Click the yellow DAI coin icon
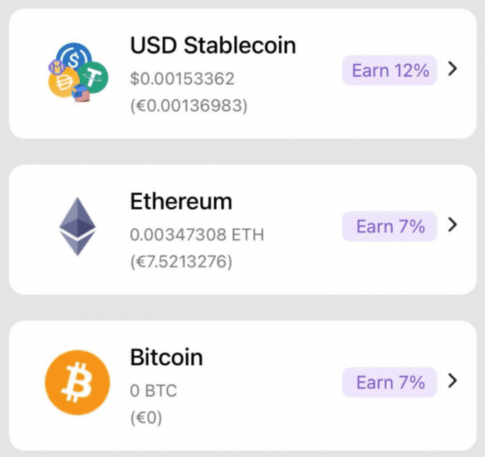This screenshot has width=485, height=457. coord(64,82)
